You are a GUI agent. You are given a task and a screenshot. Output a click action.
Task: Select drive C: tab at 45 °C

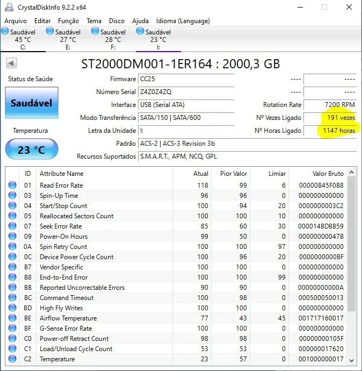pos(23,39)
